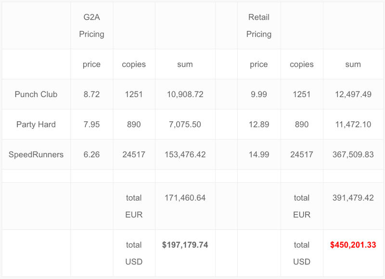Select the SpeedRunners row label
The image size is (385, 279).
(x=36, y=154)
